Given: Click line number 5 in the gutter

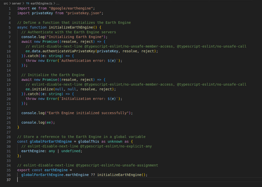Looking at the screenshot, I should 9,28.
